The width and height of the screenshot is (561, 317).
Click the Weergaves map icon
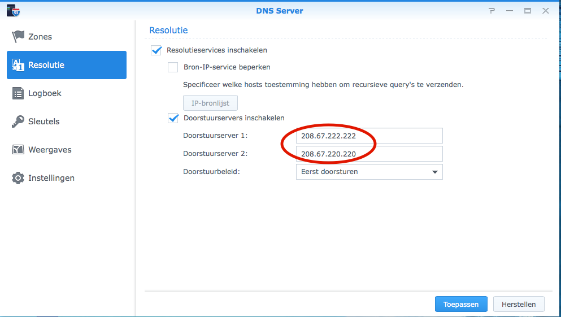18,150
